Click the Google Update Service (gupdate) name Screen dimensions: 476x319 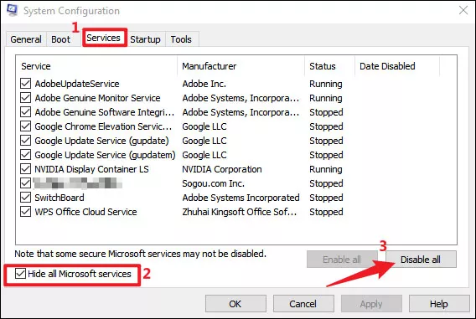(x=101, y=141)
